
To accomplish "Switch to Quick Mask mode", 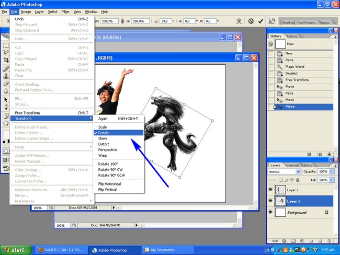I will pyautogui.click(x=6, y=151).
